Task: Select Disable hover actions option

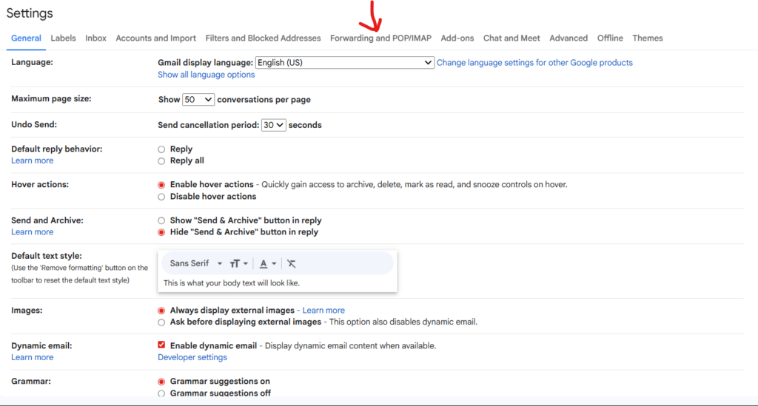Action: 161,197
